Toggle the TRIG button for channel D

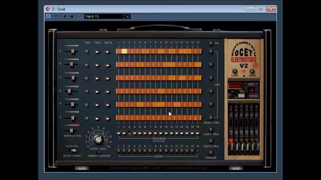pos(97,91)
